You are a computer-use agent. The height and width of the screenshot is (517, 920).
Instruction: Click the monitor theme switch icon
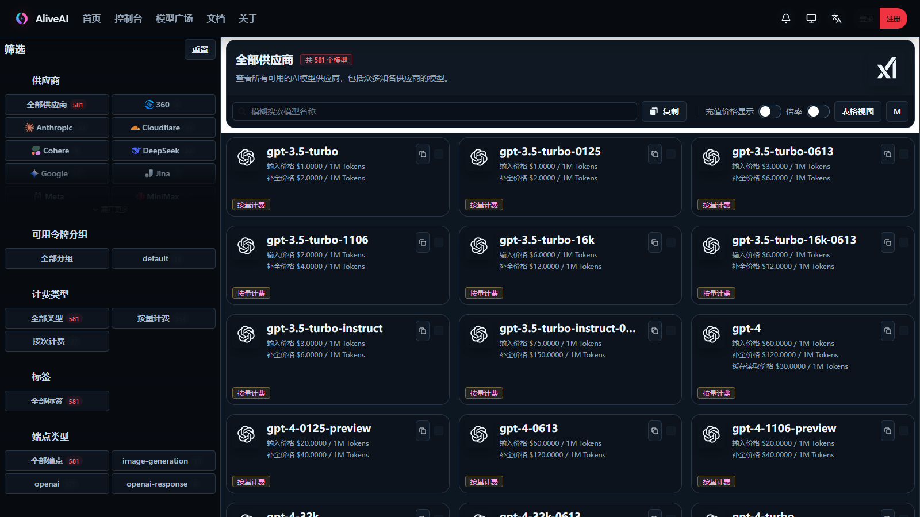tap(811, 18)
